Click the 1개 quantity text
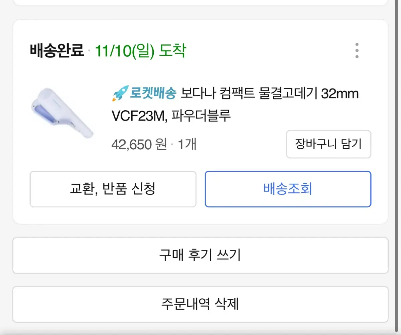The image size is (401, 335). pyautogui.click(x=187, y=145)
